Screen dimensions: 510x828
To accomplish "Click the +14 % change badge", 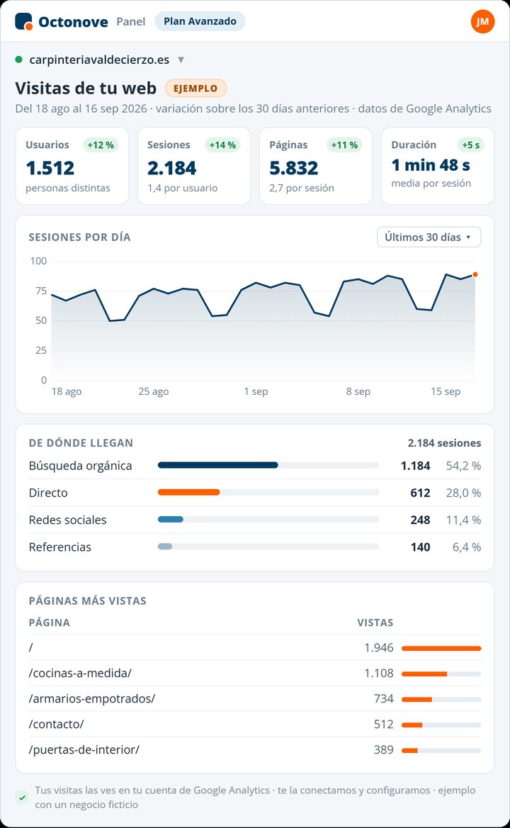I will click(x=222, y=145).
